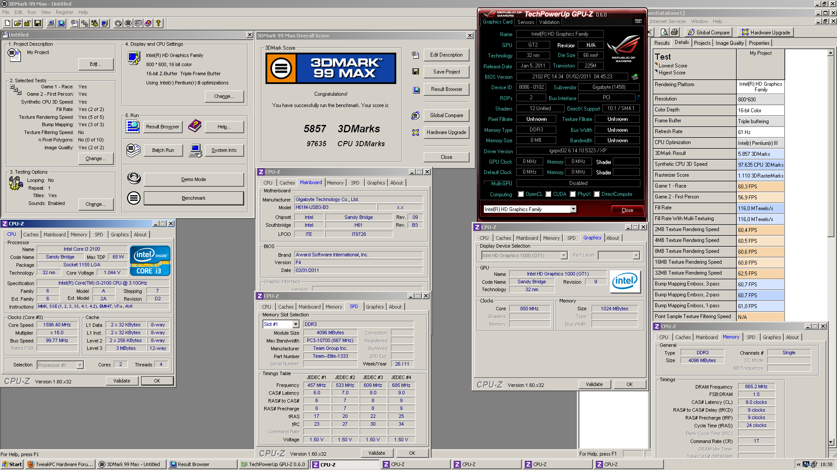Click the Batch Run stacked-pages toolbar icon
This screenshot has height=470, width=837.
pyautogui.click(x=138, y=23)
